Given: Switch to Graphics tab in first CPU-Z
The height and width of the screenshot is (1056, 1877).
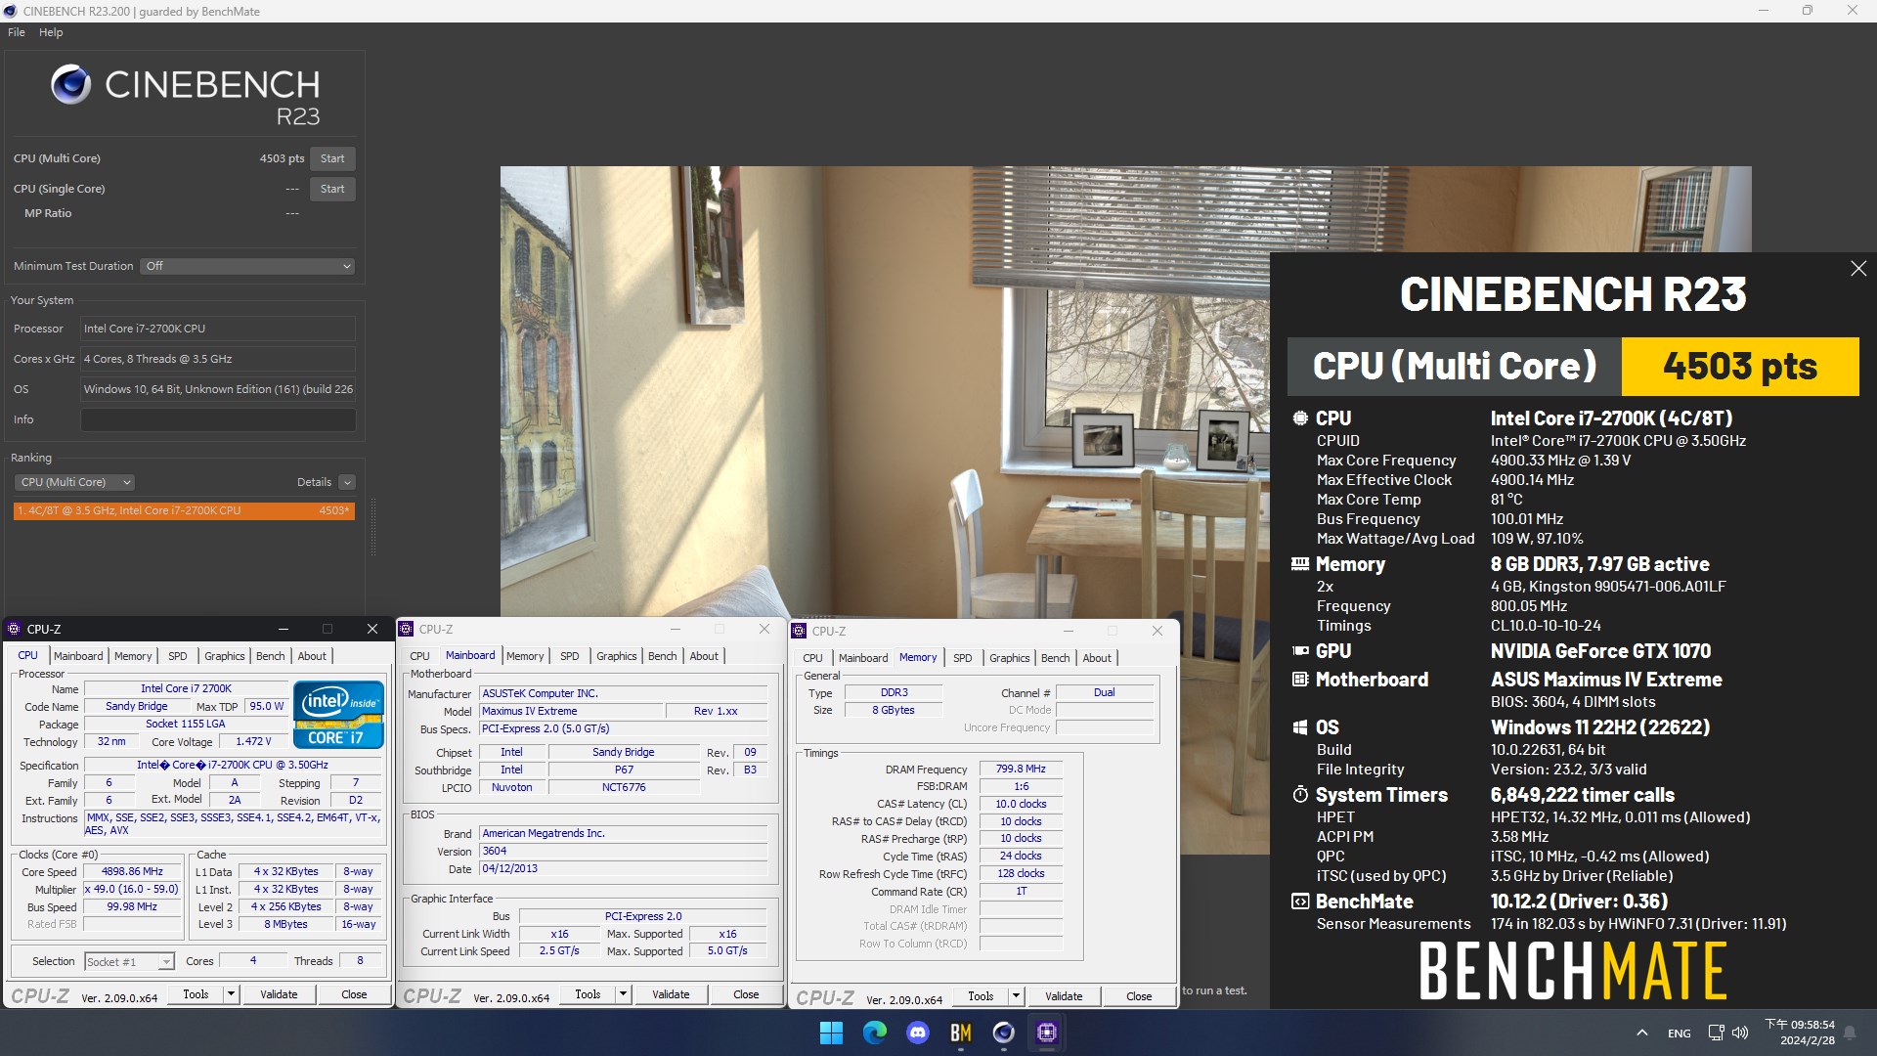Looking at the screenshot, I should pyautogui.click(x=224, y=656).
